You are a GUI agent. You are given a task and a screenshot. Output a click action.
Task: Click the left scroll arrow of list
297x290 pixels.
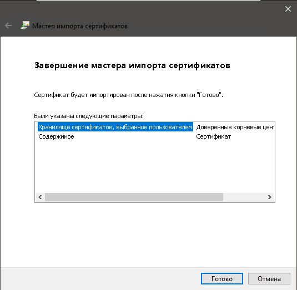tap(40, 197)
